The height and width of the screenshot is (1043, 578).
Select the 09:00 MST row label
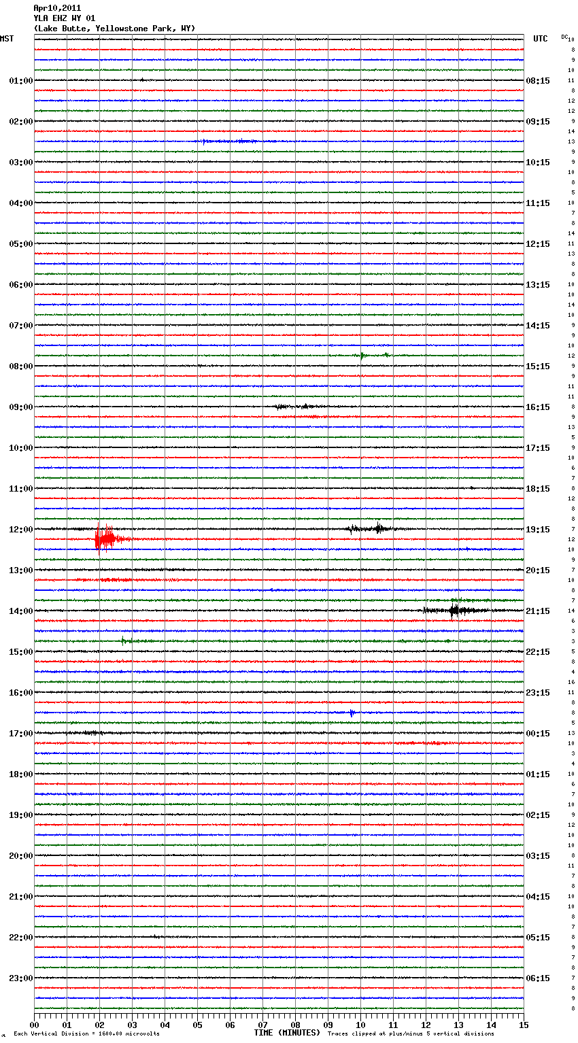coord(21,407)
